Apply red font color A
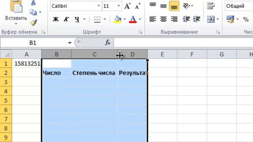Viewport: 253px width, 142px height. (133, 19)
